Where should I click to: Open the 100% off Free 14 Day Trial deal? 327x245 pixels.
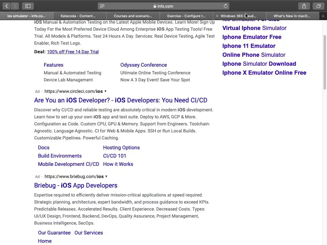click(73, 52)
